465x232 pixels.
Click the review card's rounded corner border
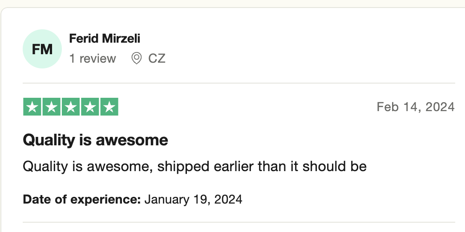(x=3, y=10)
